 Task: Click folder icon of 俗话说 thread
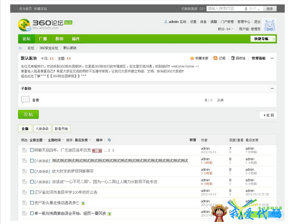(25, 182)
